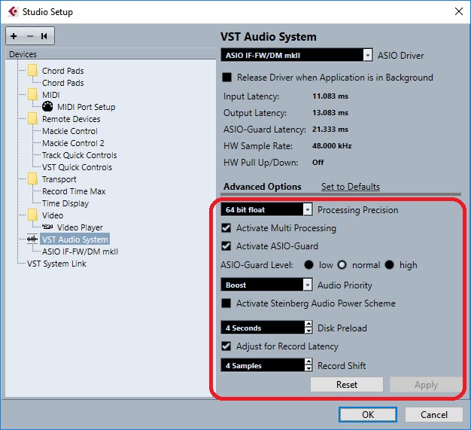
Task: Click the Transport folder icon
Action: coord(32,179)
